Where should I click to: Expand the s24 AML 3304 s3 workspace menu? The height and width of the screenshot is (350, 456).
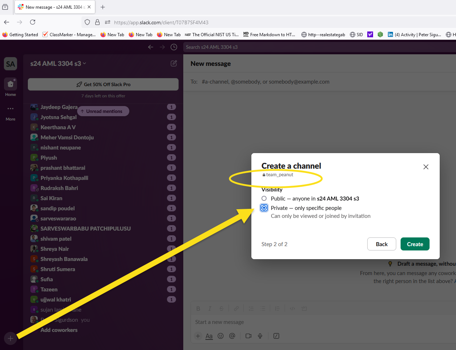pos(58,63)
